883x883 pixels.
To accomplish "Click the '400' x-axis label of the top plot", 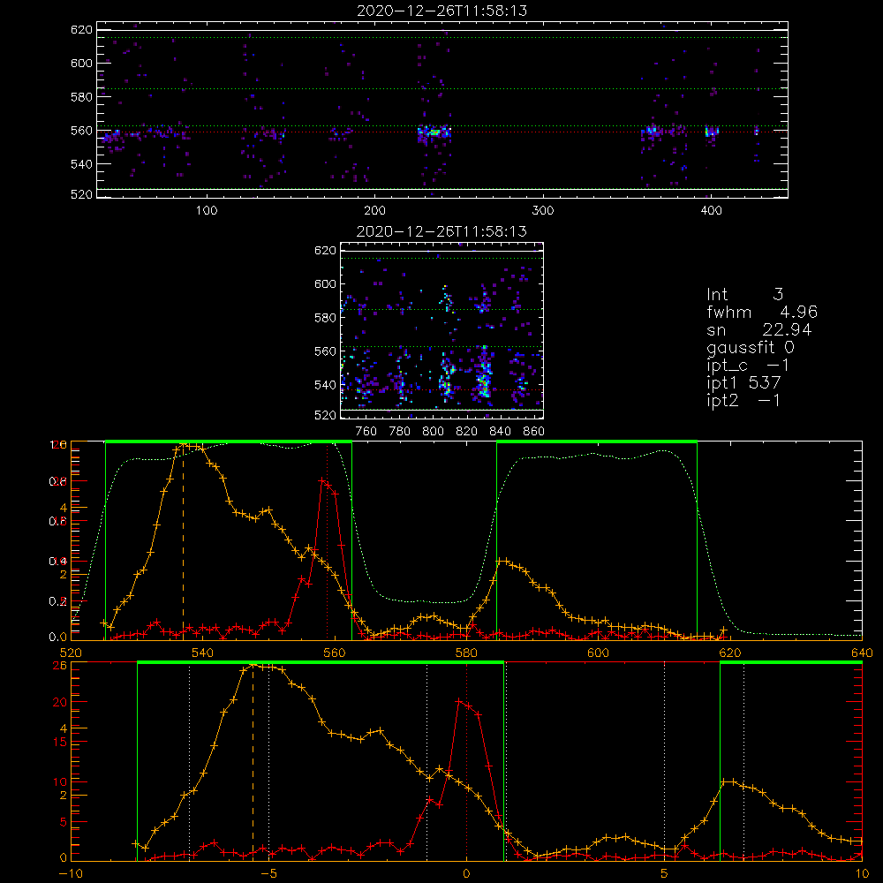I will tap(711, 211).
